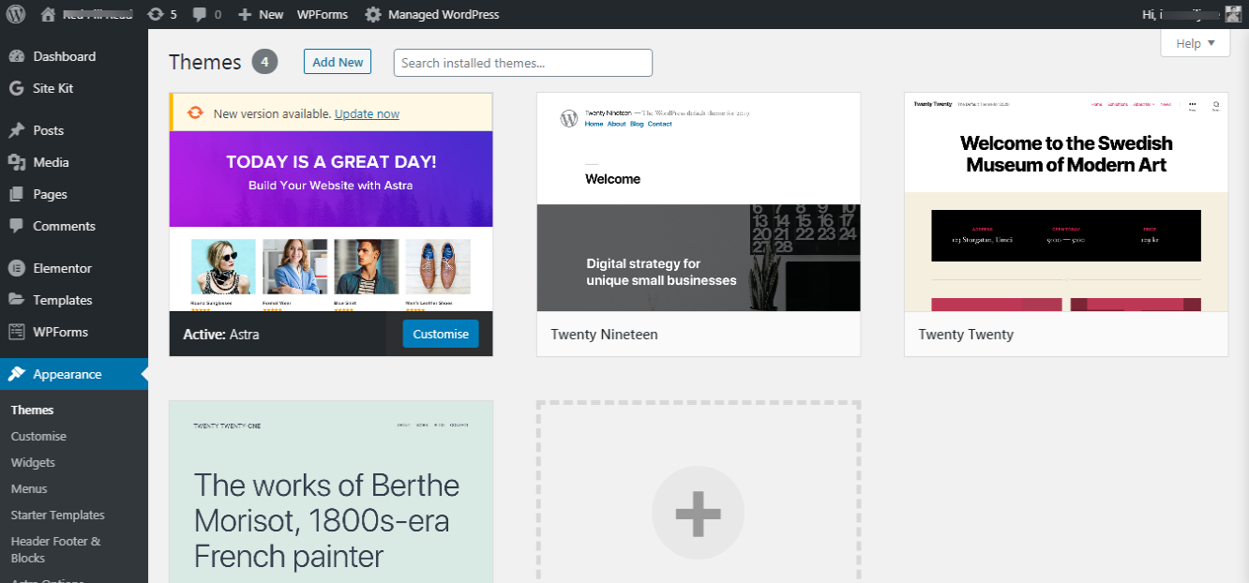1249x583 pixels.
Task: Click the Comments speech bubble icon
Action: (x=16, y=226)
